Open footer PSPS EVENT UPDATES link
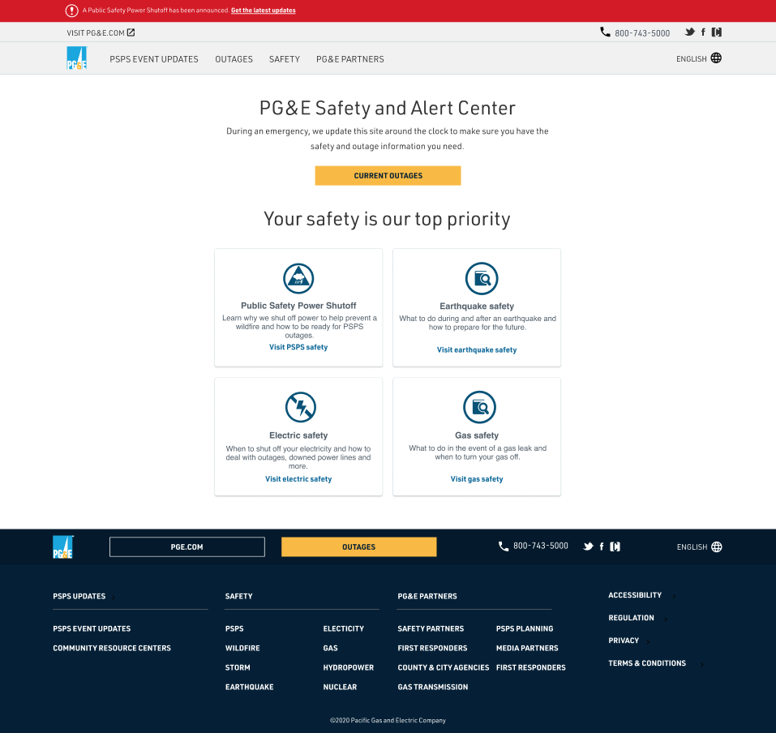This screenshot has height=733, width=776. (x=92, y=628)
